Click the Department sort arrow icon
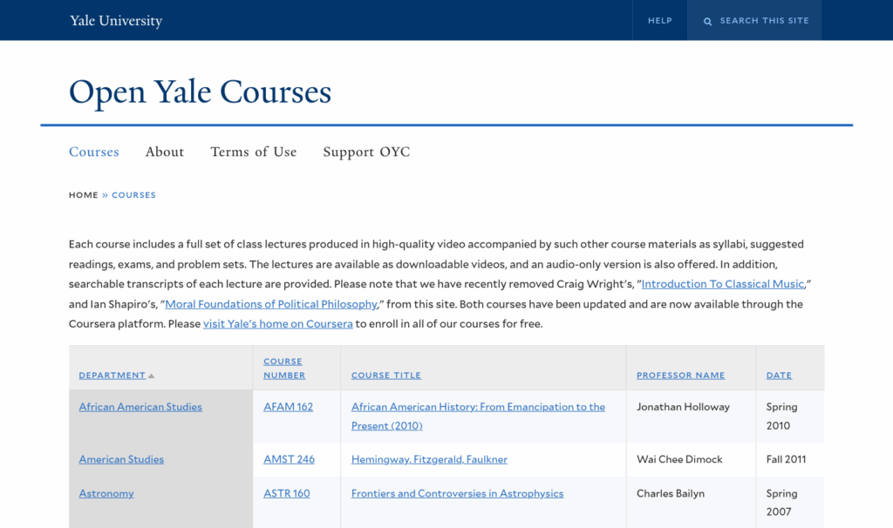The width and height of the screenshot is (893, 528). tap(151, 376)
